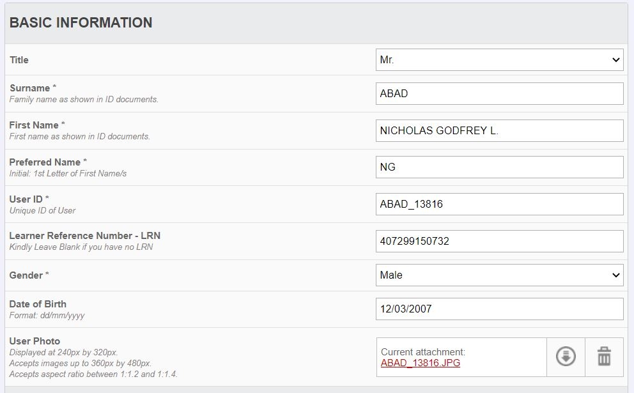Edit the Learner Reference Number field
Screen dimensions: 634x393
pos(499,242)
